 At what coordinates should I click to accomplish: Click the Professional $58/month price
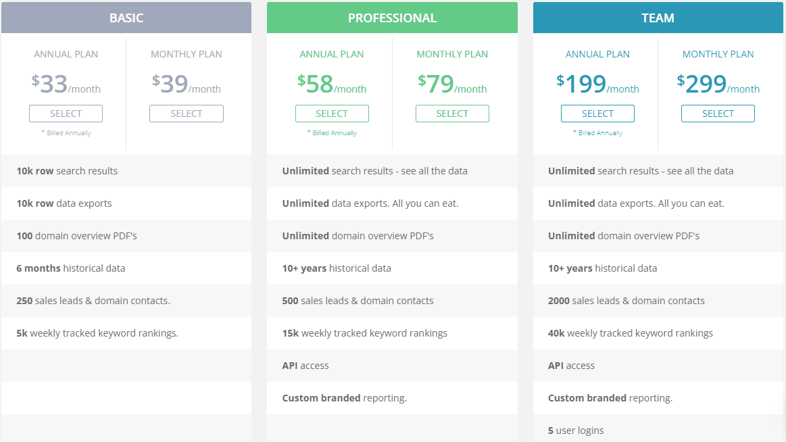332,84
